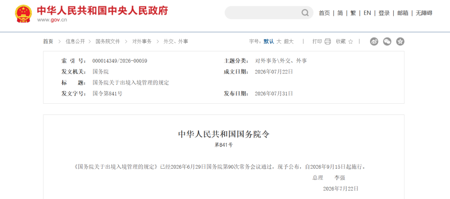Open 无障碍 accessibility mode
This screenshot has width=450, height=199.
click(424, 13)
